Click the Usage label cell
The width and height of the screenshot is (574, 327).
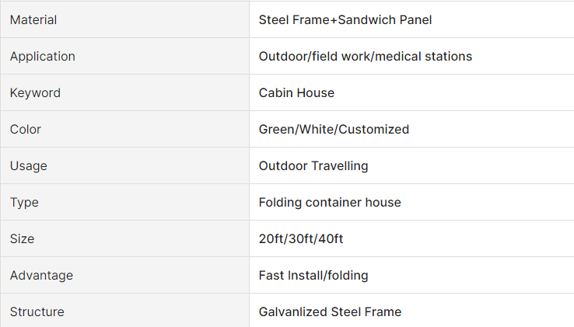coord(124,165)
